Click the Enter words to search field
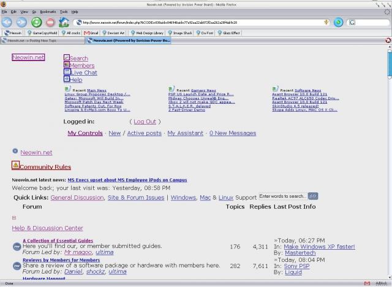 click(282, 196)
